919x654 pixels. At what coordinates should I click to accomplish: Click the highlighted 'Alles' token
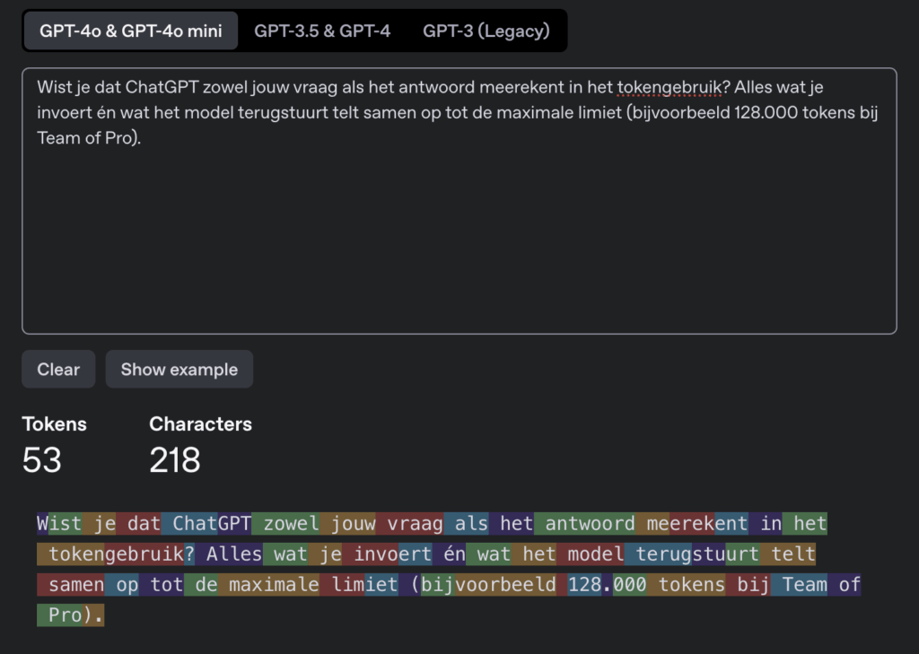(x=233, y=554)
